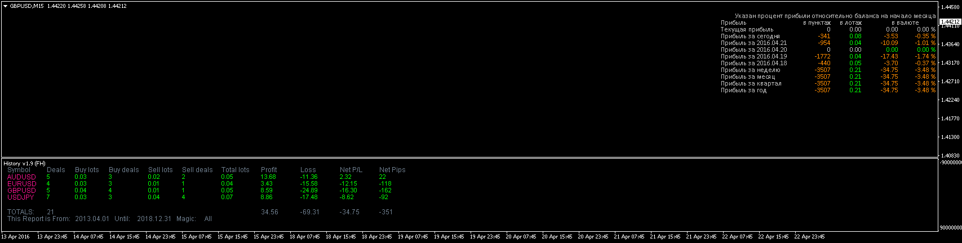Screen dimensions: 962x243
Task: Click the Текущая прибыль row label
Action: (747, 29)
